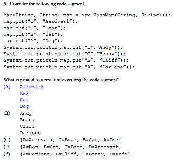Click the blue Cat answer line
Image resolution: width=173 pixels, height=160 pixels.
click(x=24, y=100)
